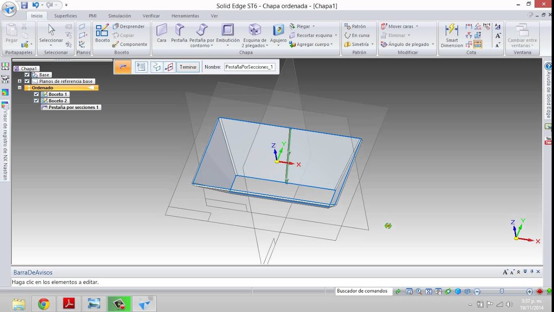Click Componente in Boceto group
The image size is (554, 312).
[130, 44]
